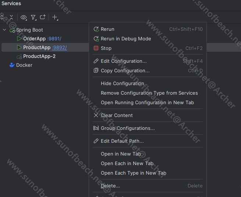The width and height of the screenshot is (241, 197).
Task: Select OrderApp in the services tree
Action: (x=35, y=39)
